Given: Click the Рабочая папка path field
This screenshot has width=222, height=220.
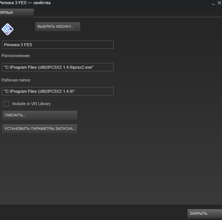Looking at the screenshot, I should point(58,91).
